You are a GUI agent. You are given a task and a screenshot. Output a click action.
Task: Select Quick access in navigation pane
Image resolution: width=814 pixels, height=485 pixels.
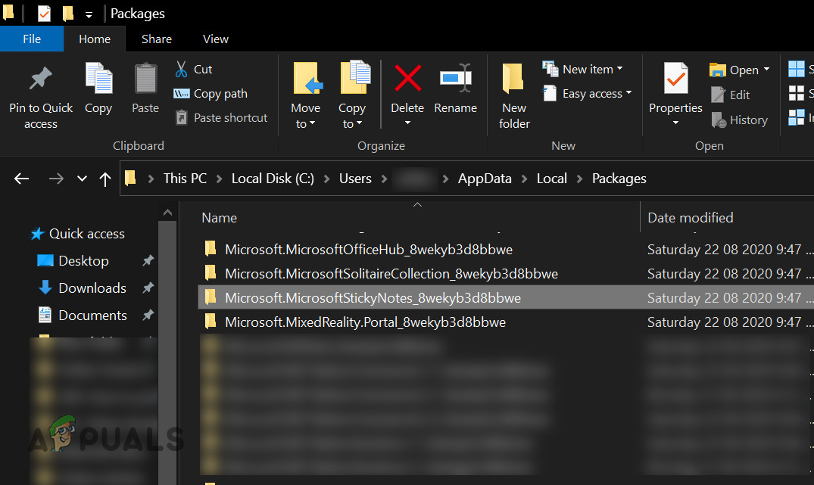point(86,234)
